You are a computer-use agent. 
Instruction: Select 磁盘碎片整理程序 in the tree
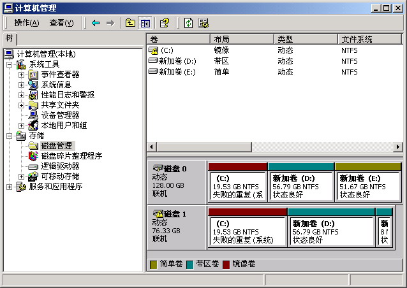(x=71, y=156)
